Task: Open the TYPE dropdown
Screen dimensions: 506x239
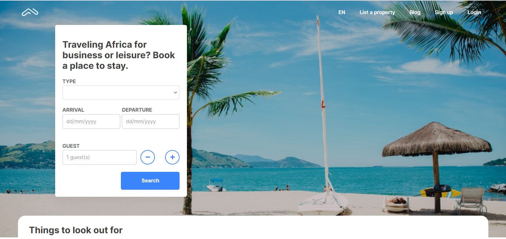Action: (121, 92)
